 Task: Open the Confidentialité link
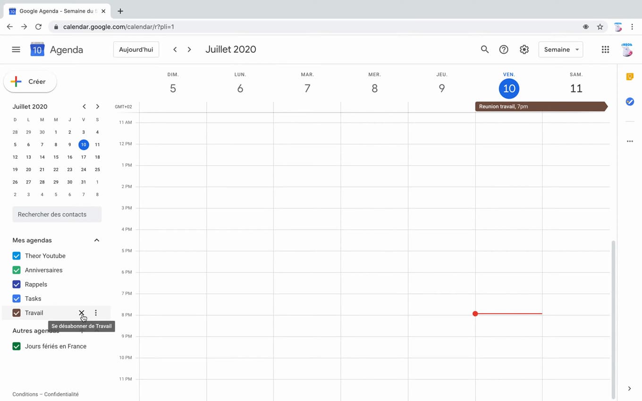[x=61, y=394]
